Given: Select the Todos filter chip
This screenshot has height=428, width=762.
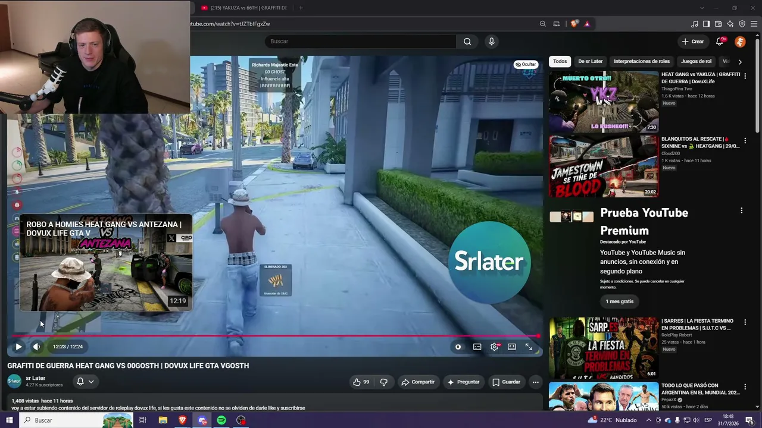Looking at the screenshot, I should coord(560,61).
